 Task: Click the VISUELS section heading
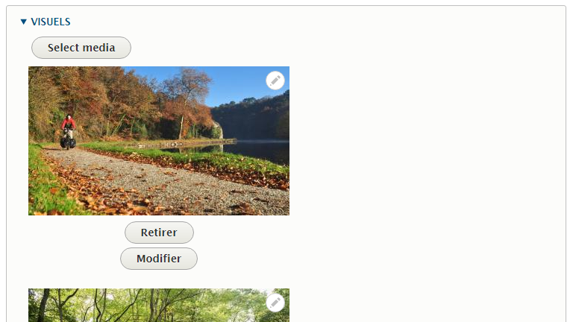[x=50, y=22]
